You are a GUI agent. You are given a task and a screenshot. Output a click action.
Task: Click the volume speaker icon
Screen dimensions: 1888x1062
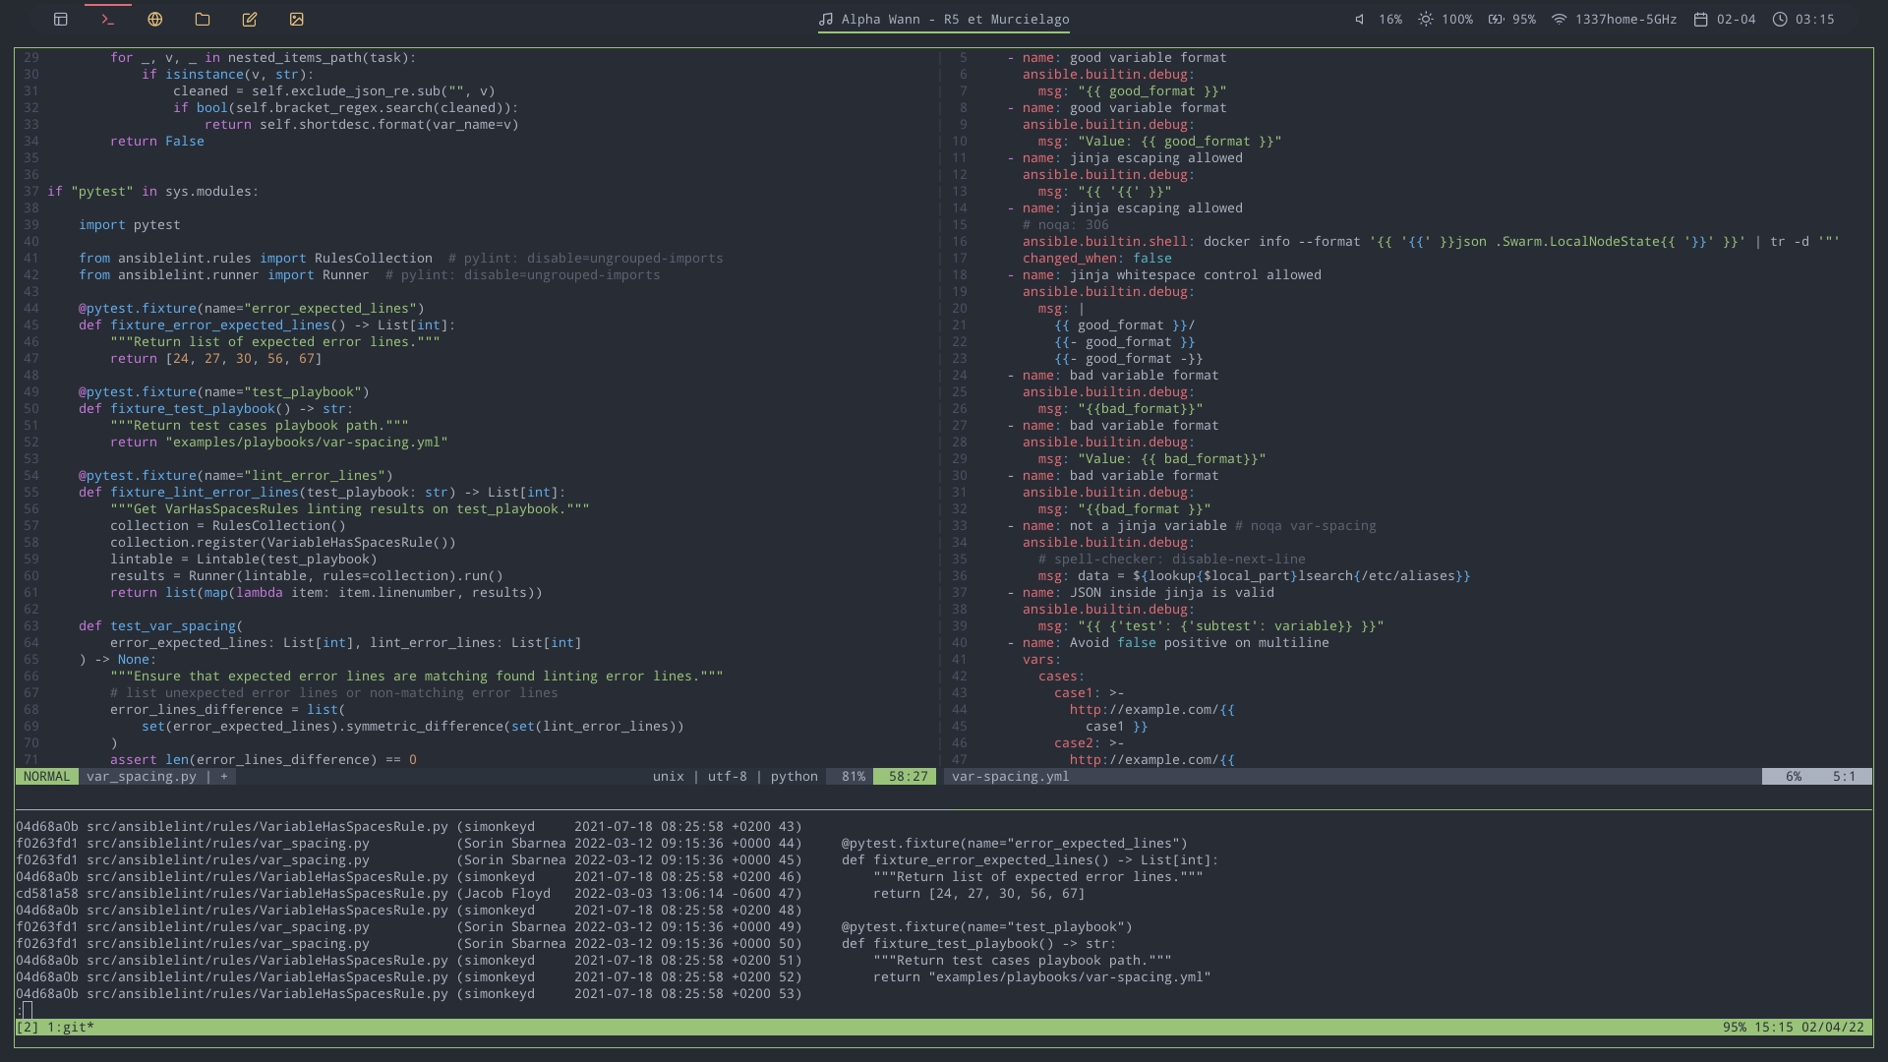click(x=1360, y=19)
